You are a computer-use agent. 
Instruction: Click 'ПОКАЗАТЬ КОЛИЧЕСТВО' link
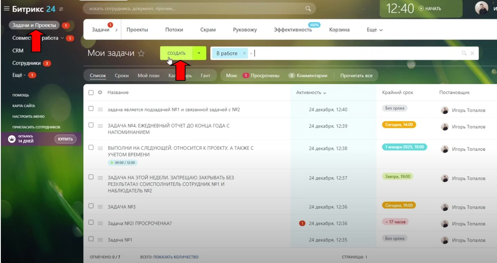[x=176, y=257]
